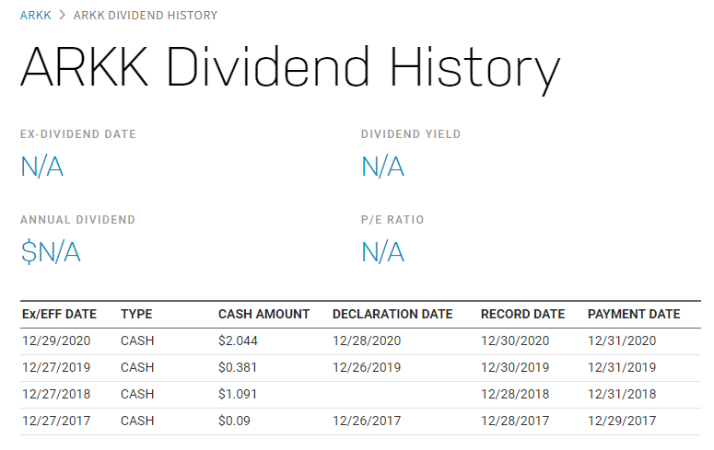
Task: Click ARKK DIVIDEND HISTORY breadcrumb text
Action: pyautogui.click(x=146, y=16)
